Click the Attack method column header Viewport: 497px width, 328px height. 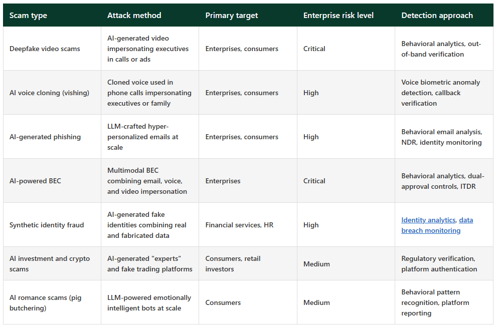[x=134, y=16]
